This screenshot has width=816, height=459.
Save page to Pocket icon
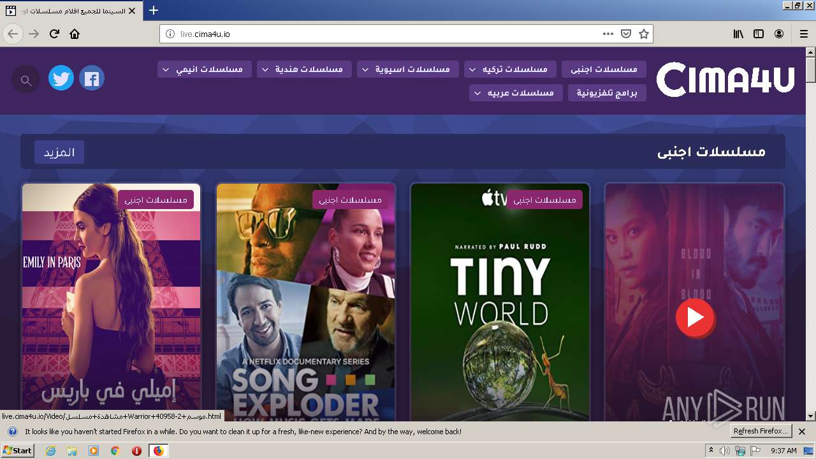(626, 34)
